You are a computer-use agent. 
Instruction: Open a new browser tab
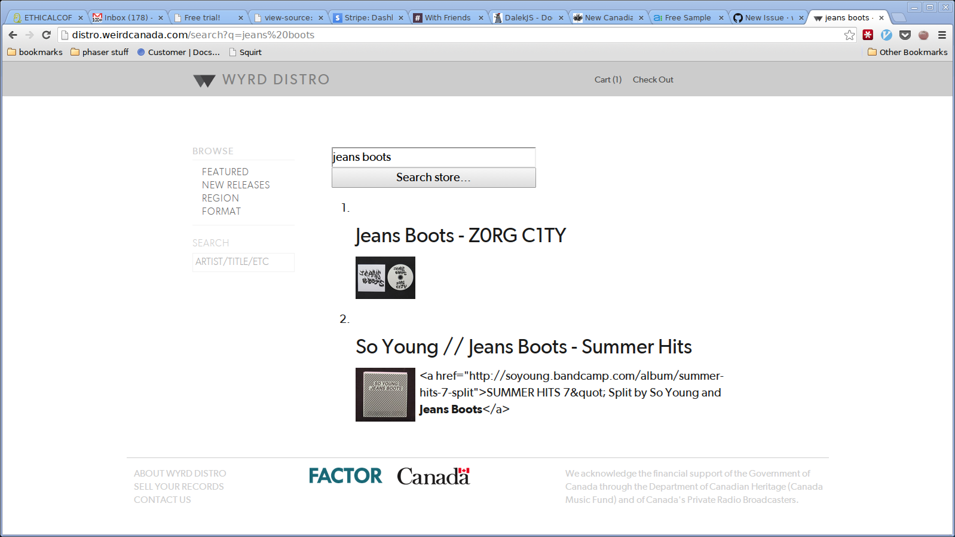pos(898,17)
